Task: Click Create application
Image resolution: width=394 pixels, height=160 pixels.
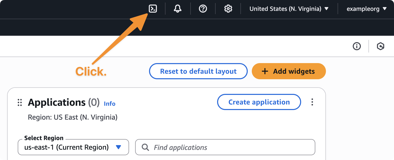Action: coord(259,102)
